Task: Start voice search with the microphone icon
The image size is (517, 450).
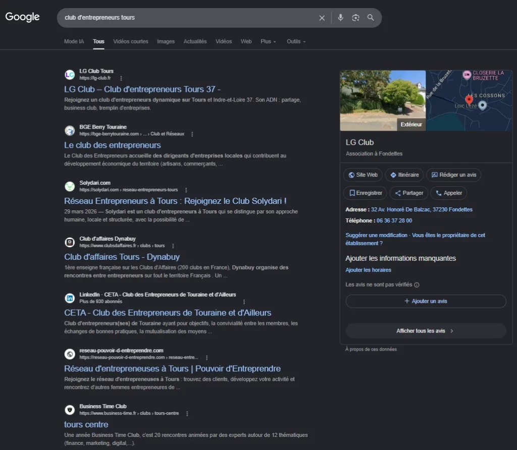Action: point(341,18)
